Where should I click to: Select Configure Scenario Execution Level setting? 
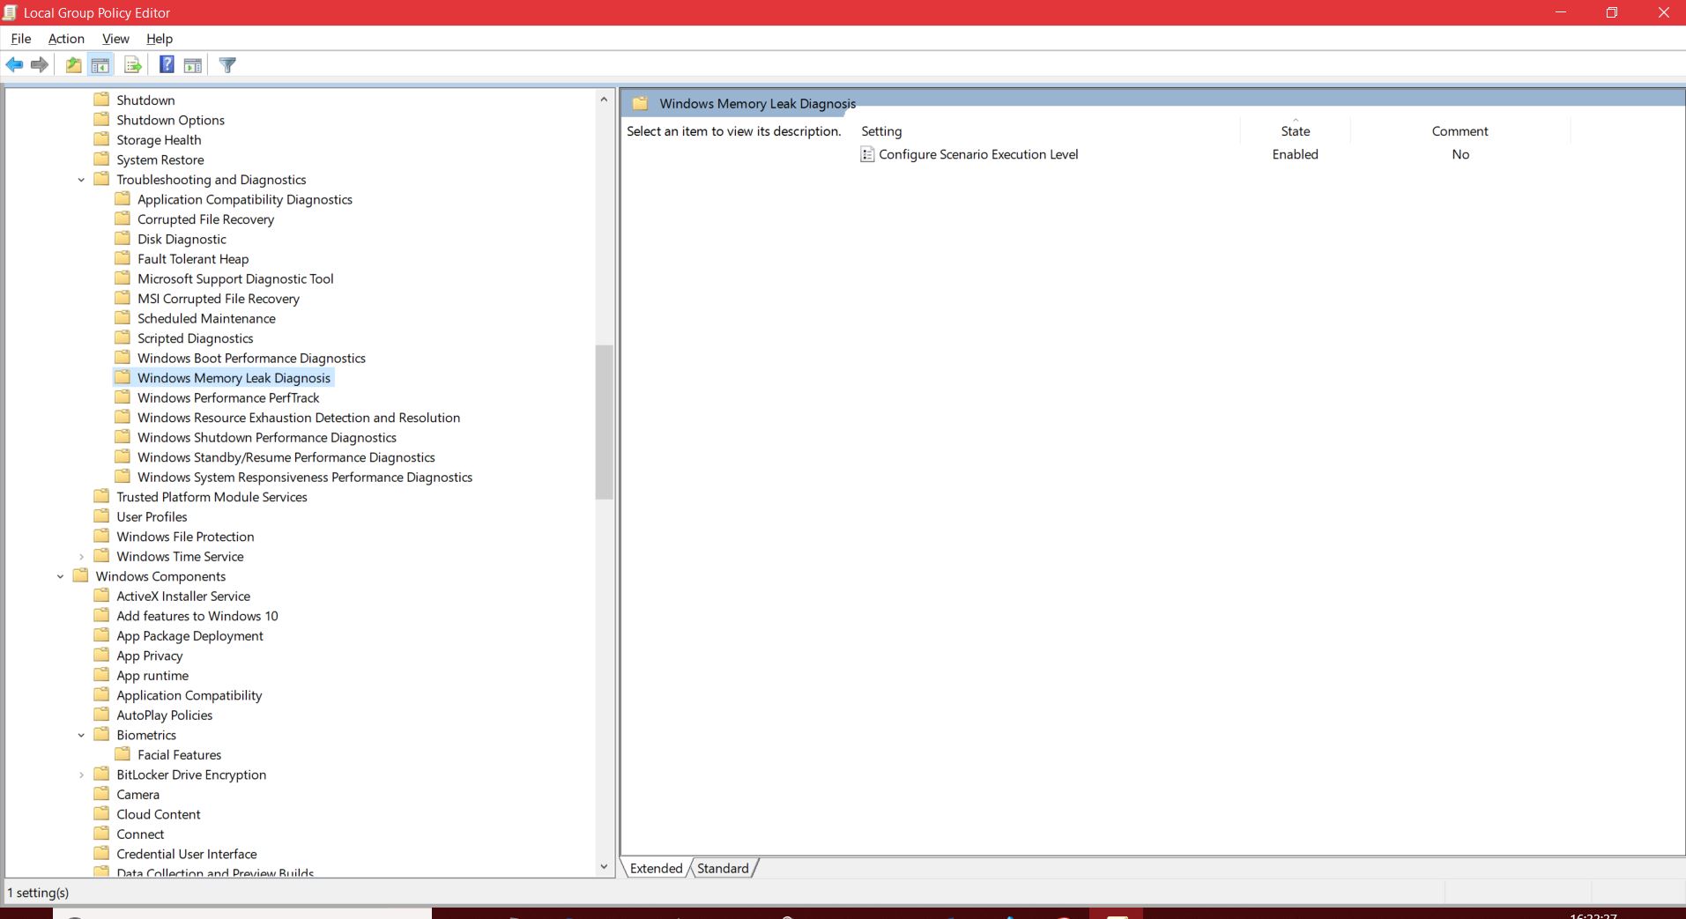coord(978,154)
